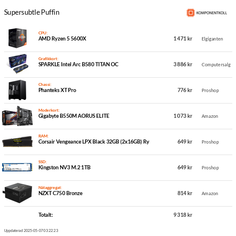Open the AMD Ryzen 5 5600X box image
236x236 pixels.
tap(18, 38)
